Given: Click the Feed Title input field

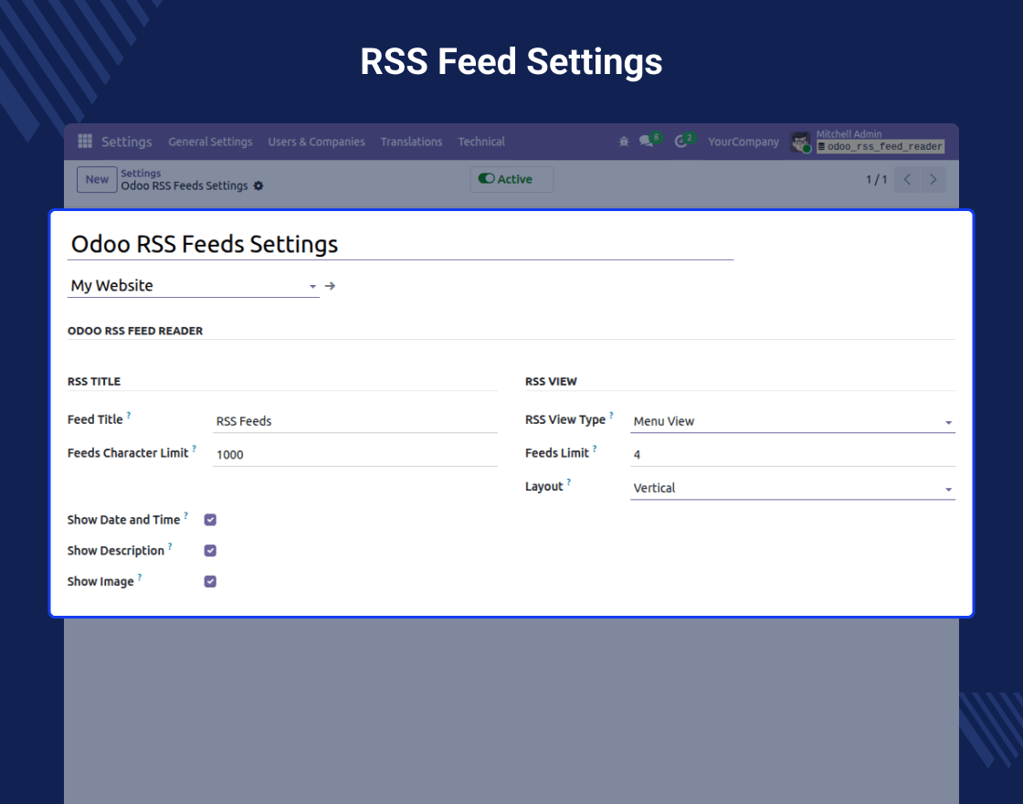Looking at the screenshot, I should pyautogui.click(x=354, y=421).
